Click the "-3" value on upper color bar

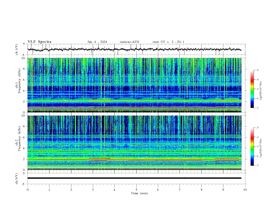257,70
